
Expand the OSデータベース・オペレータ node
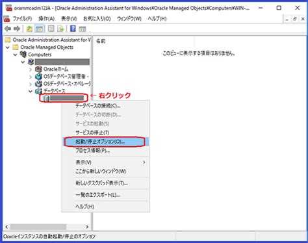pos(31,84)
